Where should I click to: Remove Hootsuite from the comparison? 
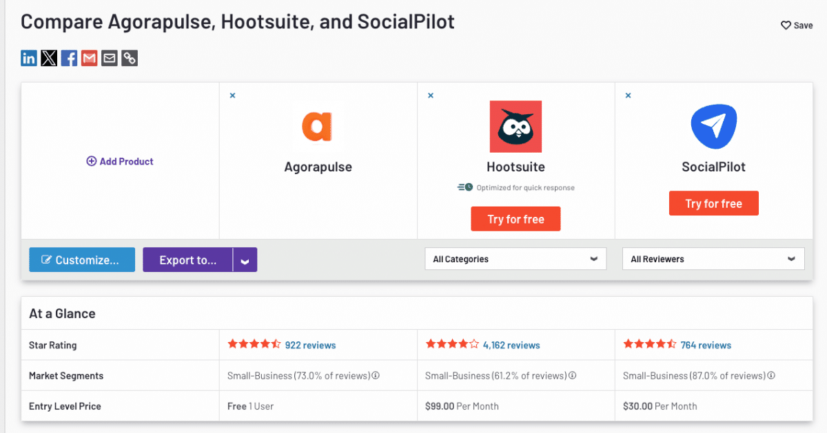point(431,95)
